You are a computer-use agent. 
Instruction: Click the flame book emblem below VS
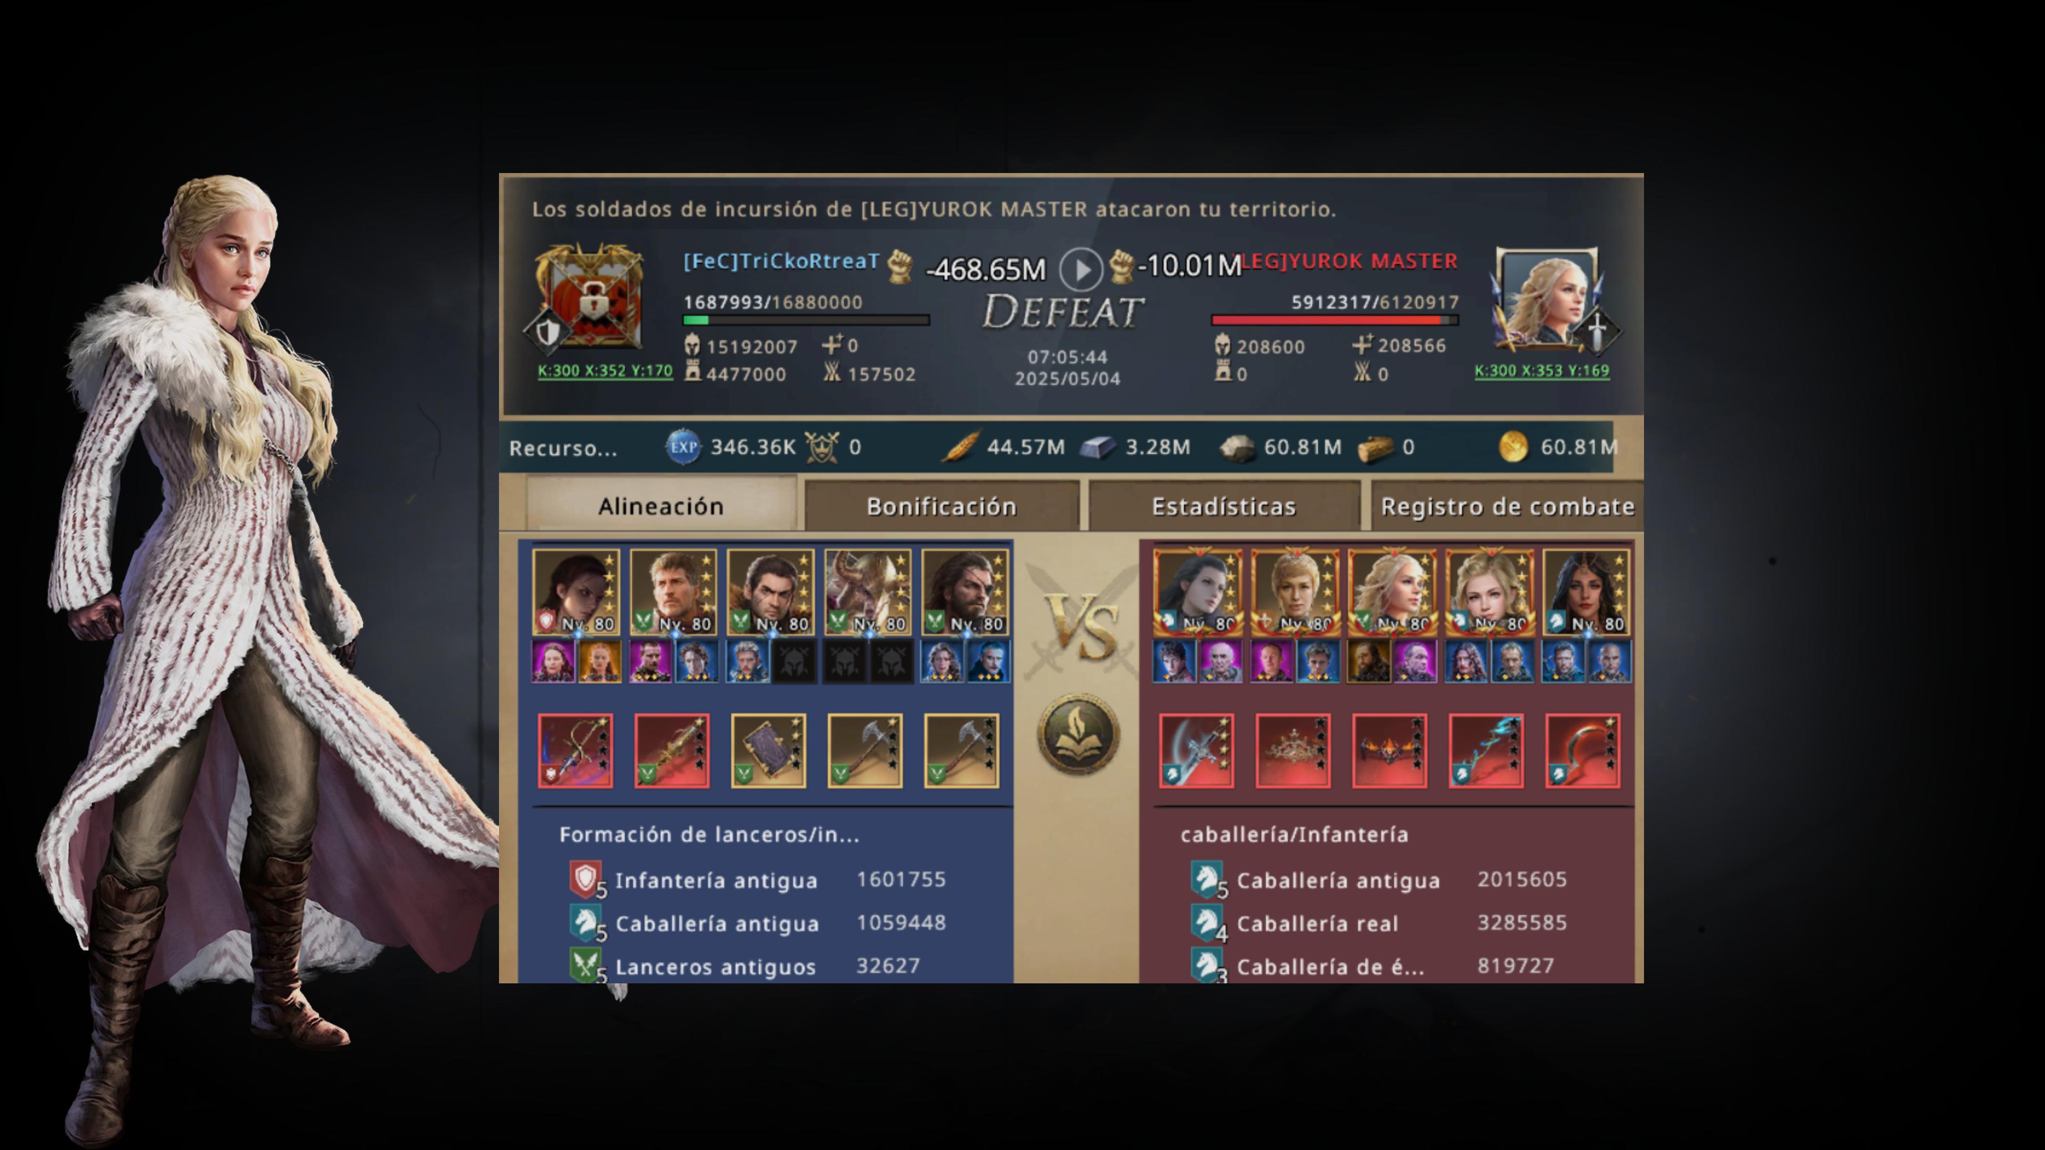tap(1078, 733)
